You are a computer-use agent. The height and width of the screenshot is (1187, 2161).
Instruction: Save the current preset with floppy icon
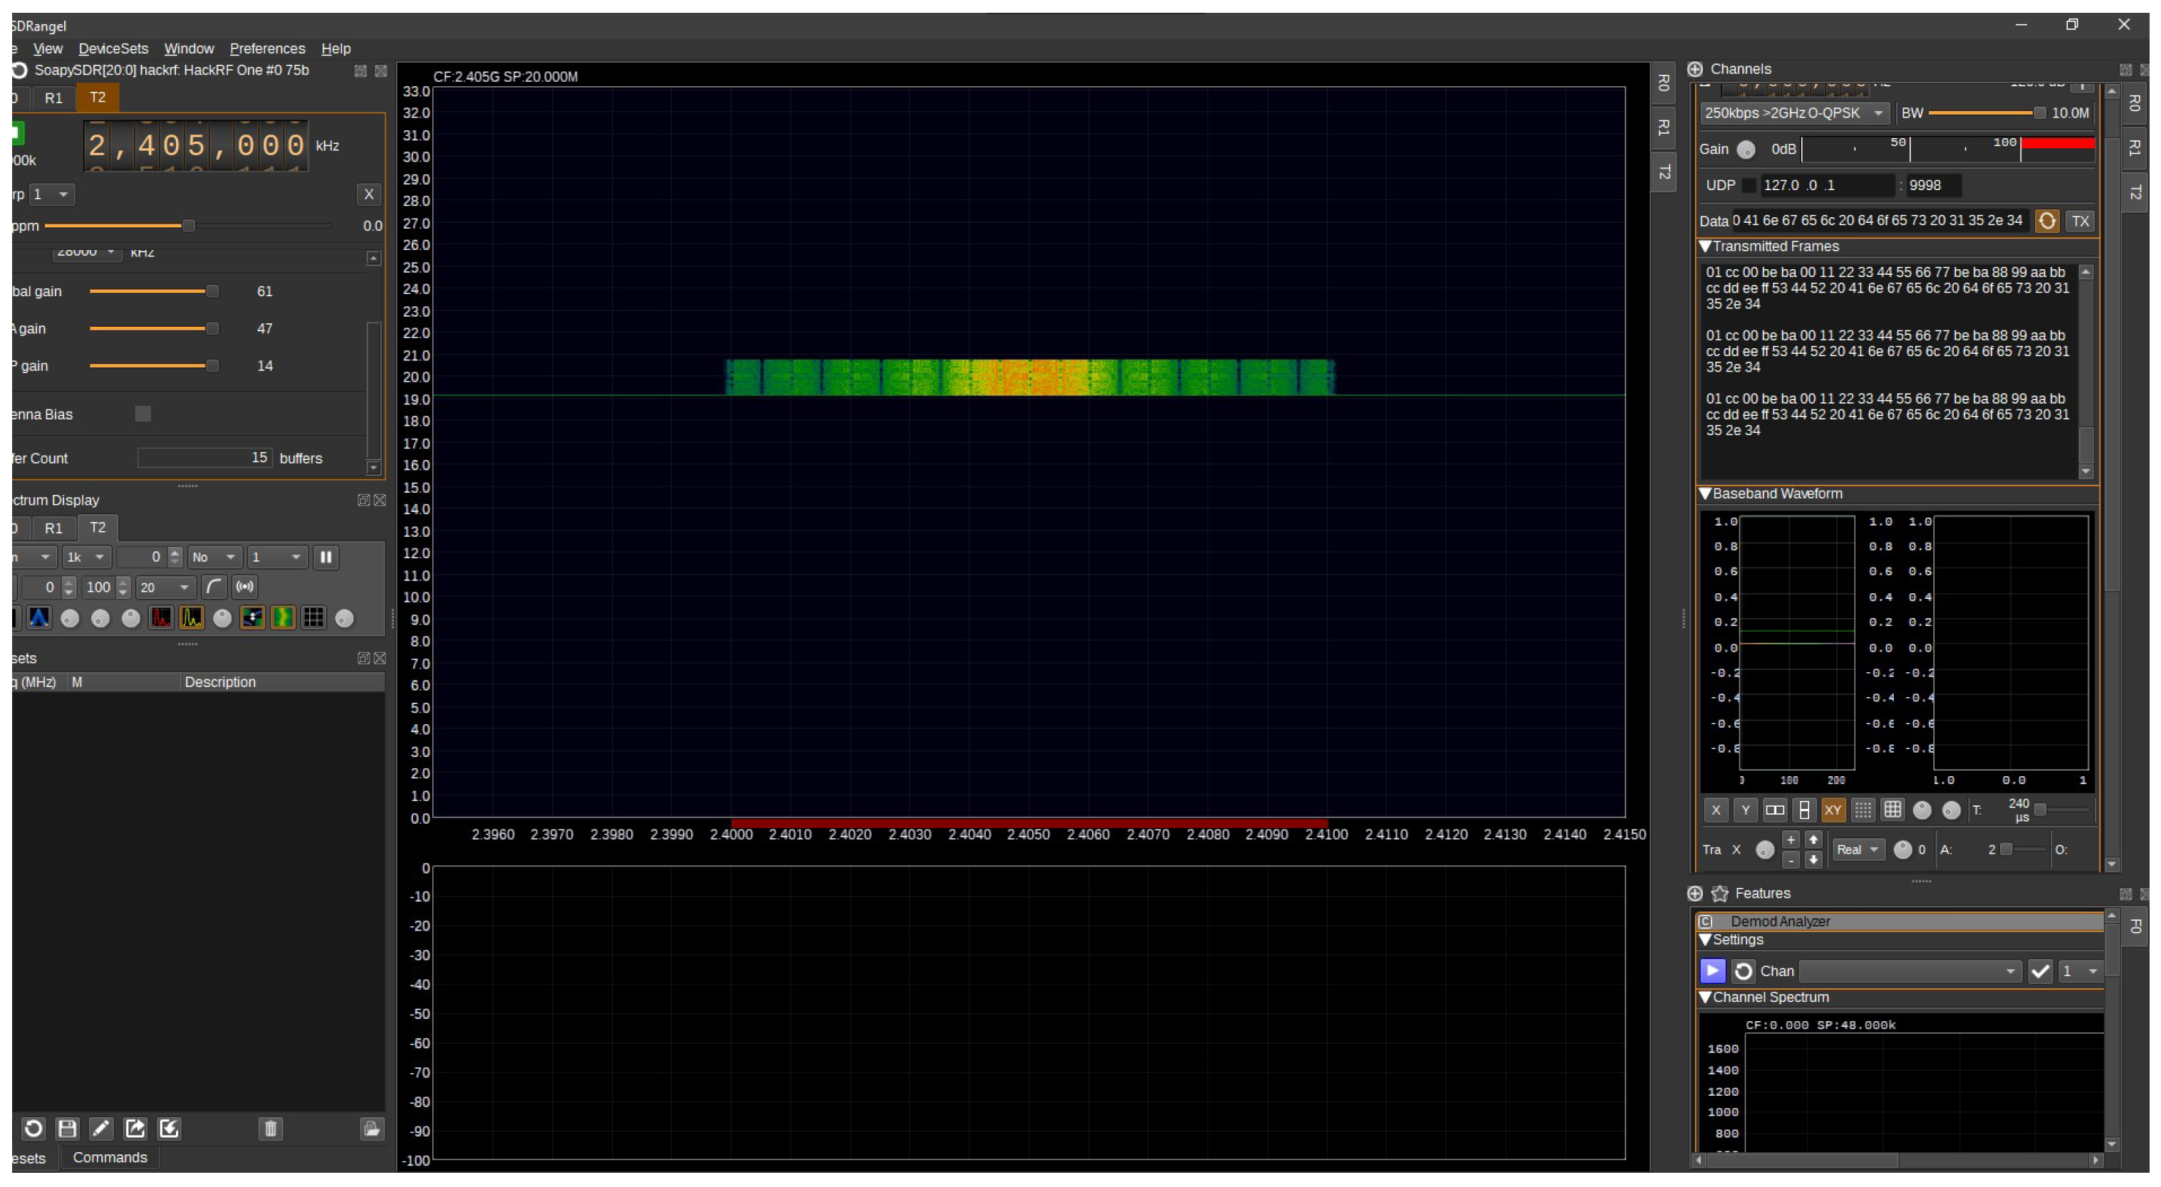[x=67, y=1129]
